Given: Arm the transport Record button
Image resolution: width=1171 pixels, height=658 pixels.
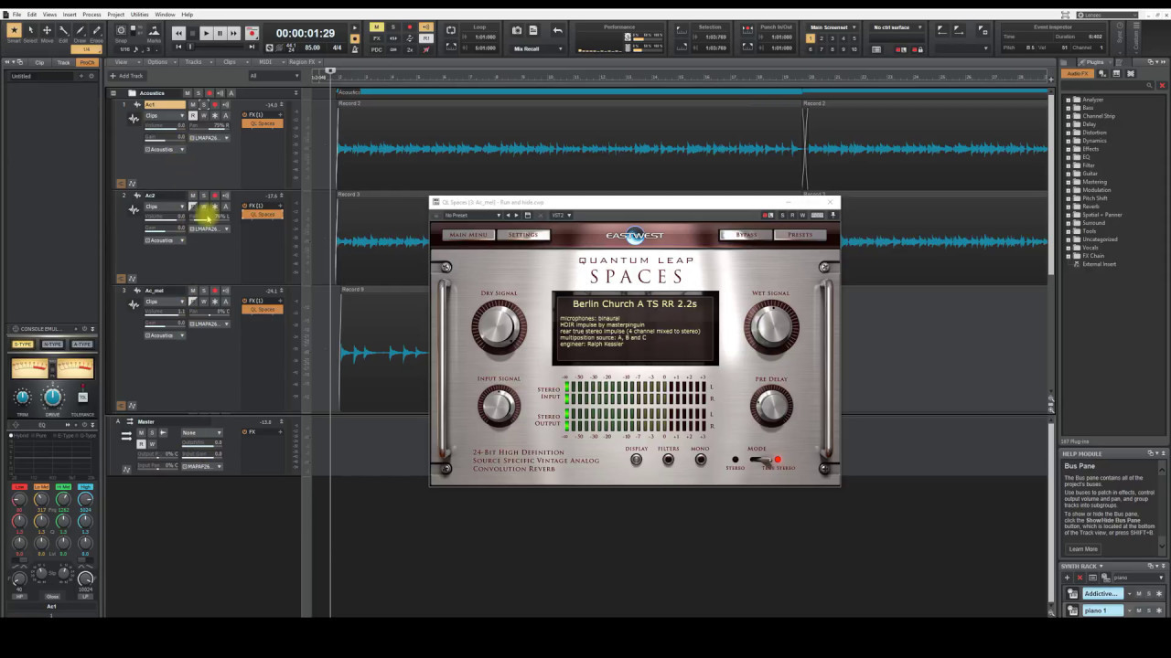Looking at the screenshot, I should (252, 33).
